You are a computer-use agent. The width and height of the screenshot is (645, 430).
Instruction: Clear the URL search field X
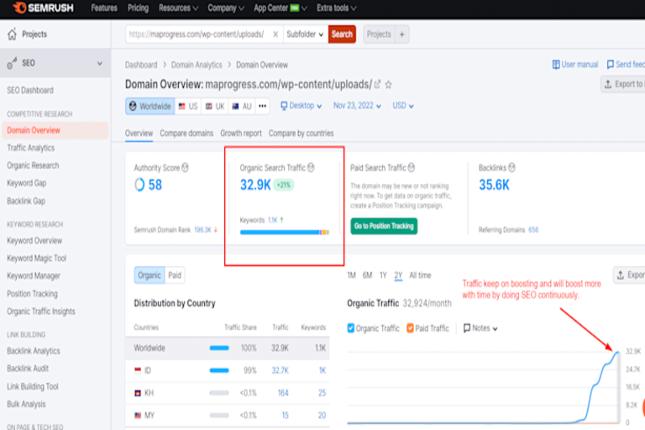275,34
